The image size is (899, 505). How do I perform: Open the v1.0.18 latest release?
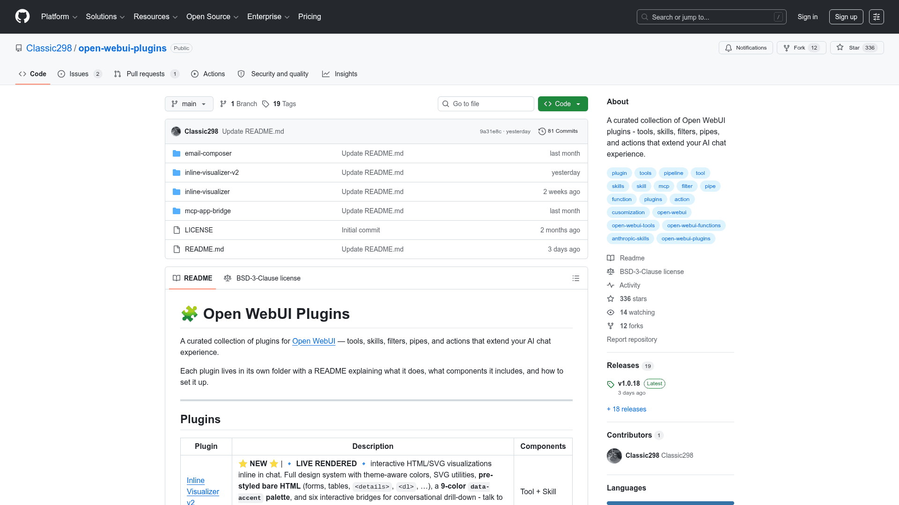629,383
